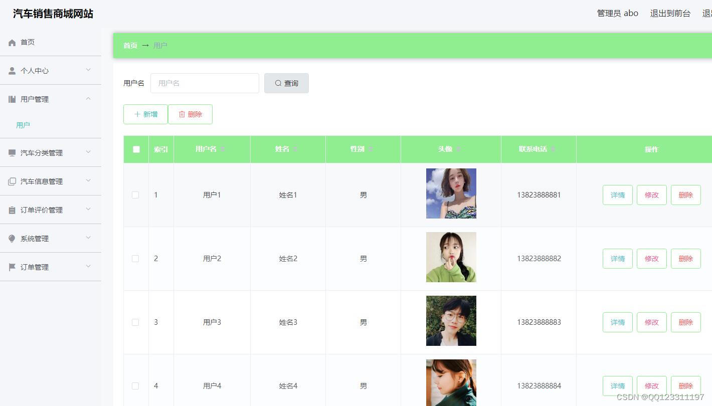
Task: Click 修改 for 用户3
Action: pyautogui.click(x=652, y=322)
